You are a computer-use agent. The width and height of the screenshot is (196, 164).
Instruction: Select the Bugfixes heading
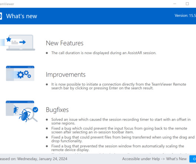tap(57, 110)
